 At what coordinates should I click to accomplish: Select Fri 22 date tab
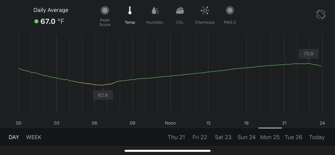[200, 137]
